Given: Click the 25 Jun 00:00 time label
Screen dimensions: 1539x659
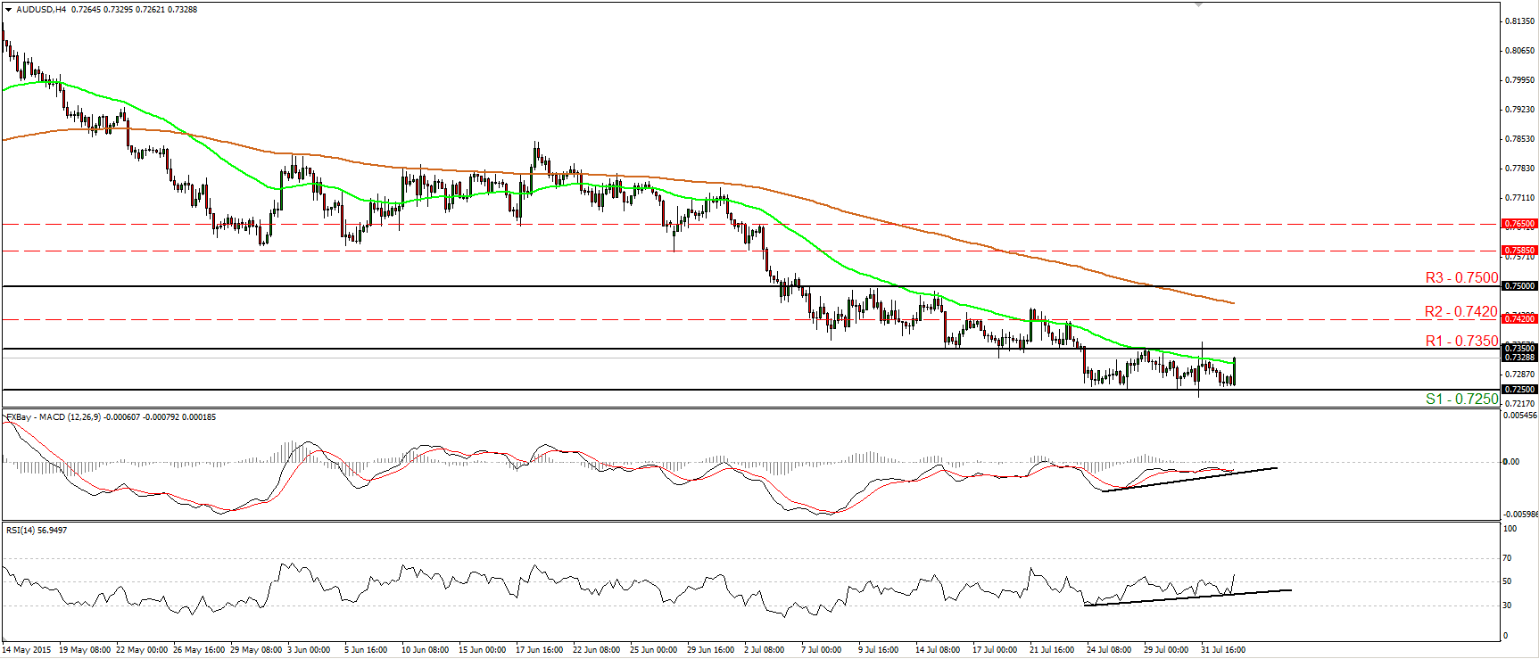Looking at the screenshot, I should (x=654, y=650).
